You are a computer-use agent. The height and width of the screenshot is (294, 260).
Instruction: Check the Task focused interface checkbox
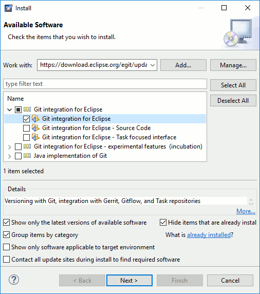click(26, 137)
